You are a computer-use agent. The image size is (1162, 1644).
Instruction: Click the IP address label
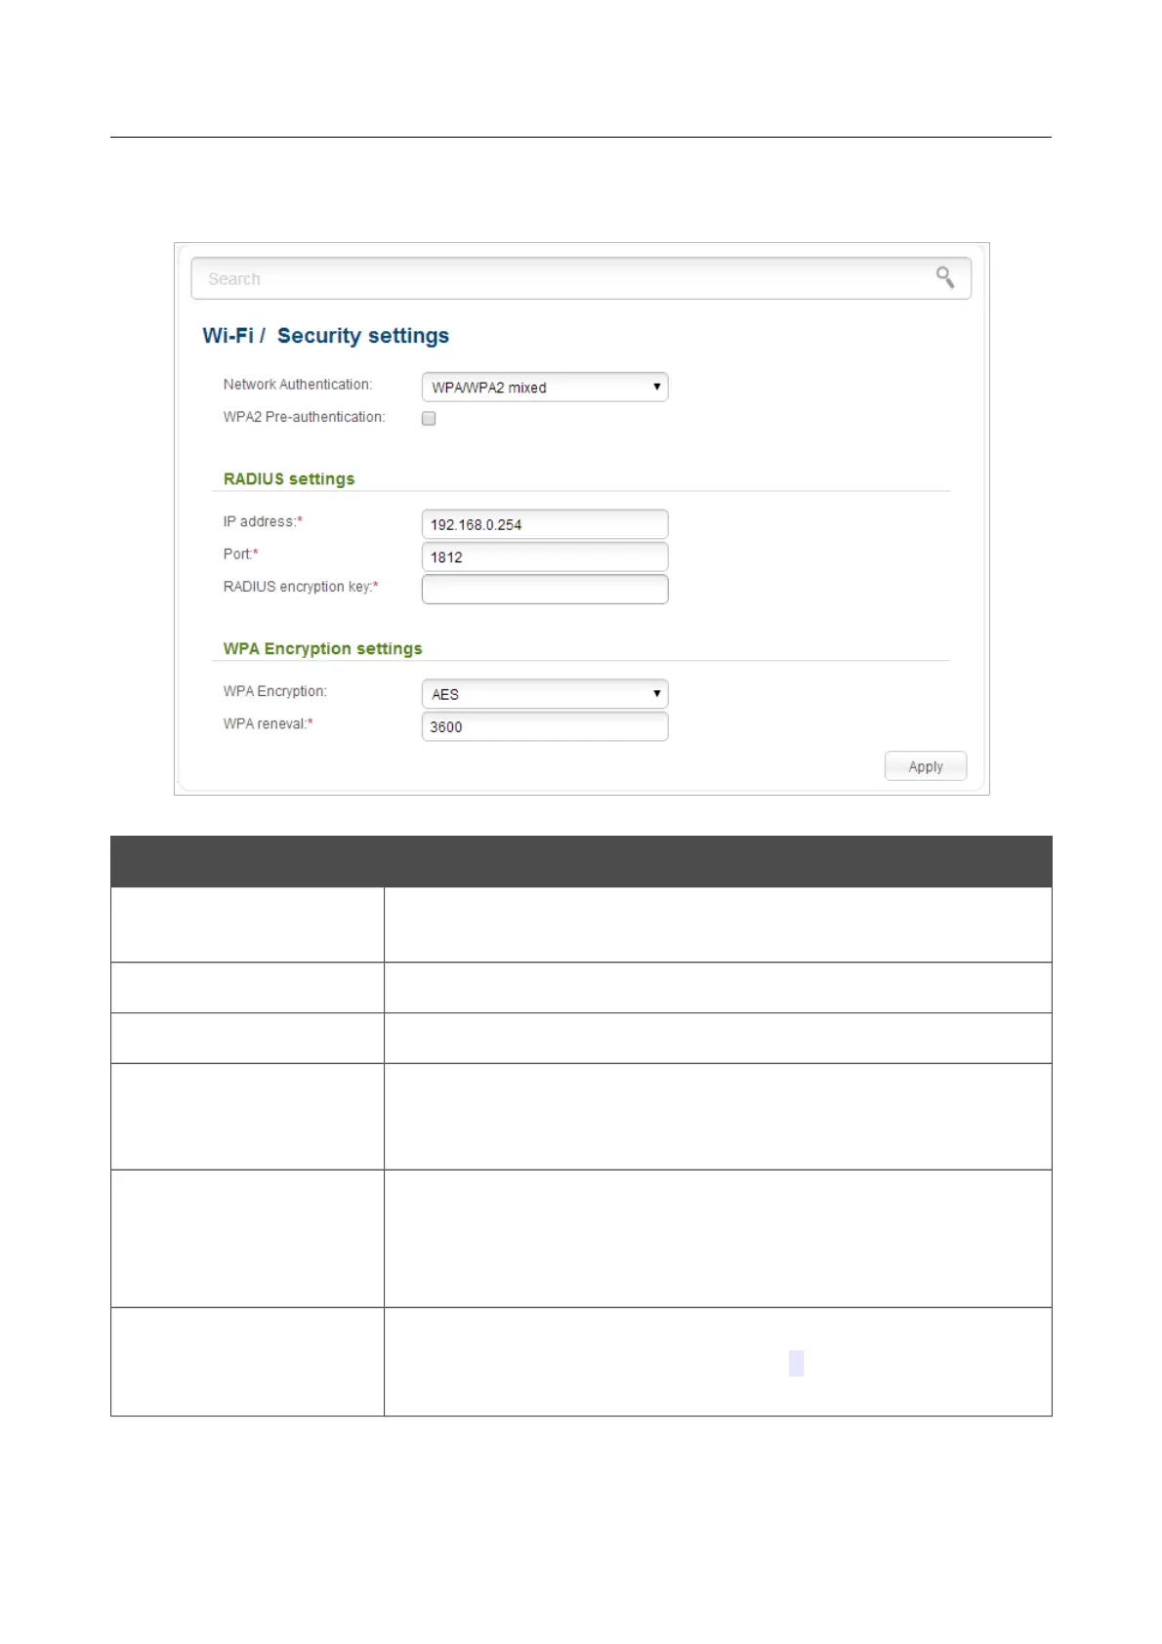[x=263, y=521]
